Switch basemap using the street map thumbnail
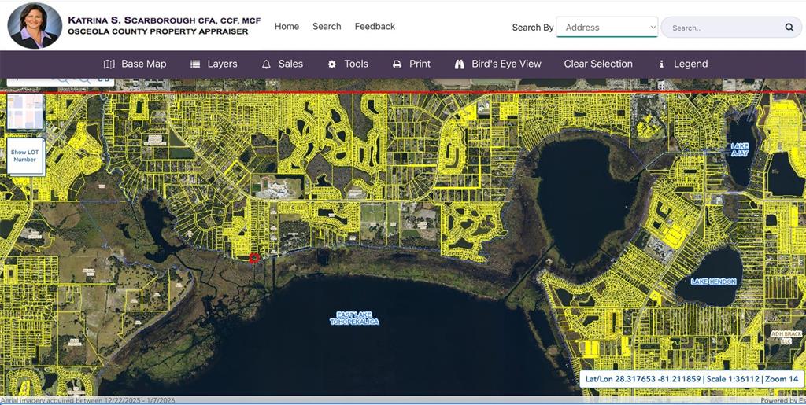The image size is (806, 405). (x=24, y=111)
